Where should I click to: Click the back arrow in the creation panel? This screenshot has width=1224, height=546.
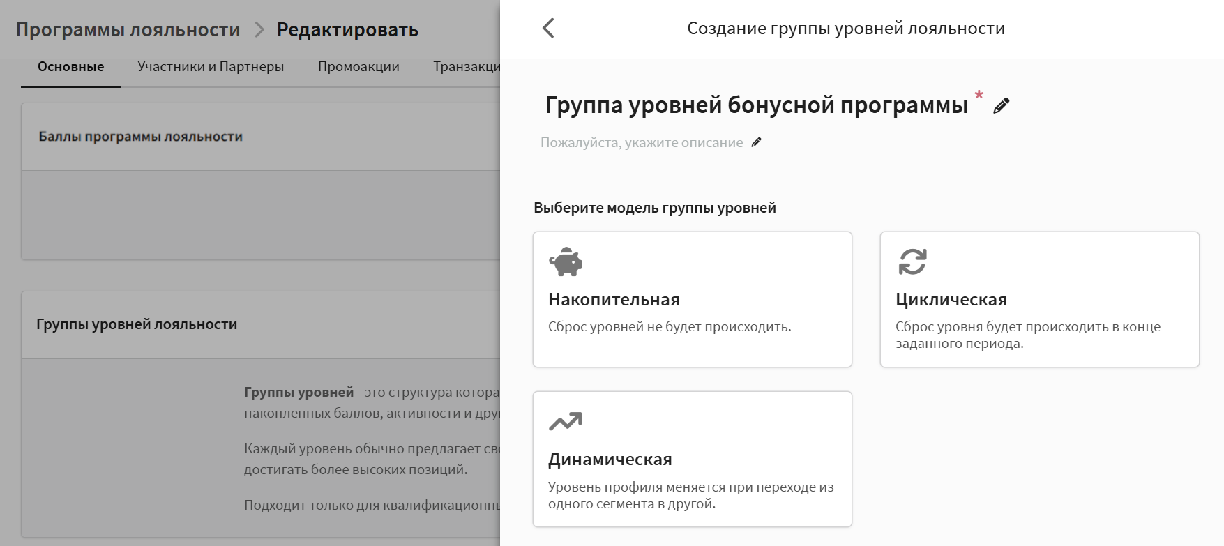coord(548,29)
